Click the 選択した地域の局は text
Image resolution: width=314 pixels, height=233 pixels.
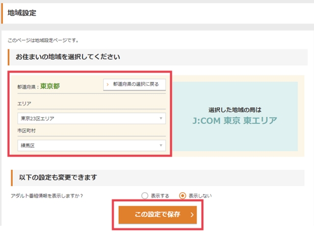point(235,110)
